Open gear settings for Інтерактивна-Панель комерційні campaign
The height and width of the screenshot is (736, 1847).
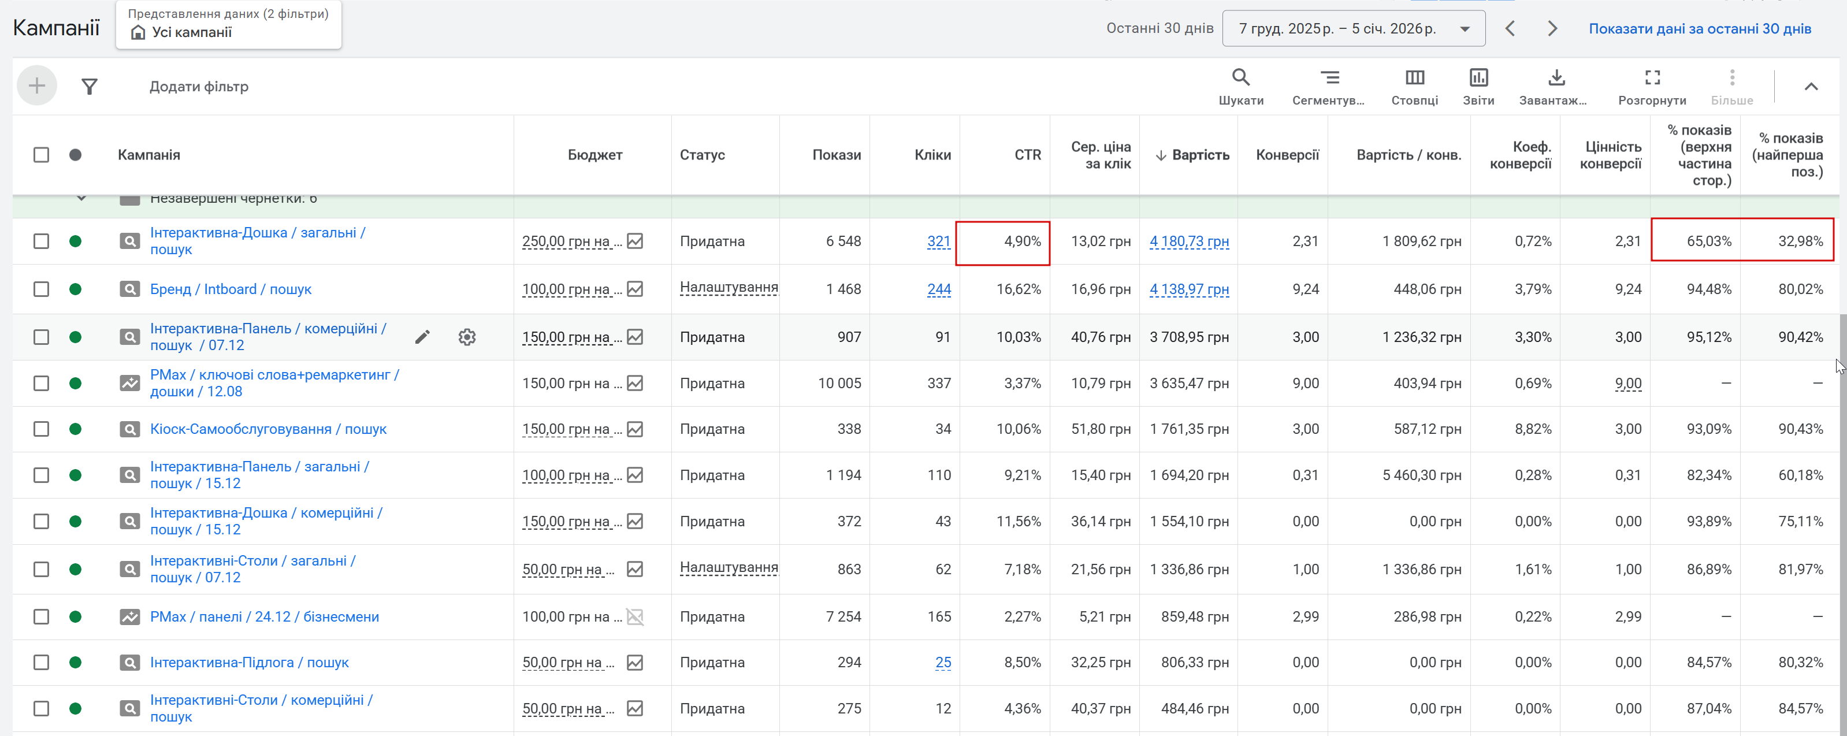pyautogui.click(x=467, y=337)
